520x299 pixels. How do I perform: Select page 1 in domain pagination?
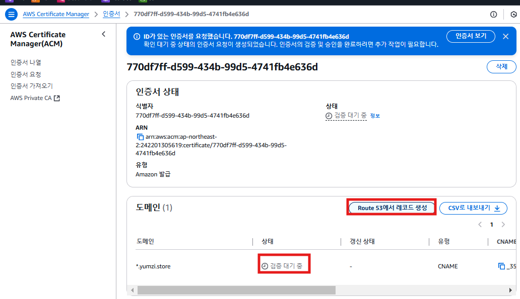[491, 225]
